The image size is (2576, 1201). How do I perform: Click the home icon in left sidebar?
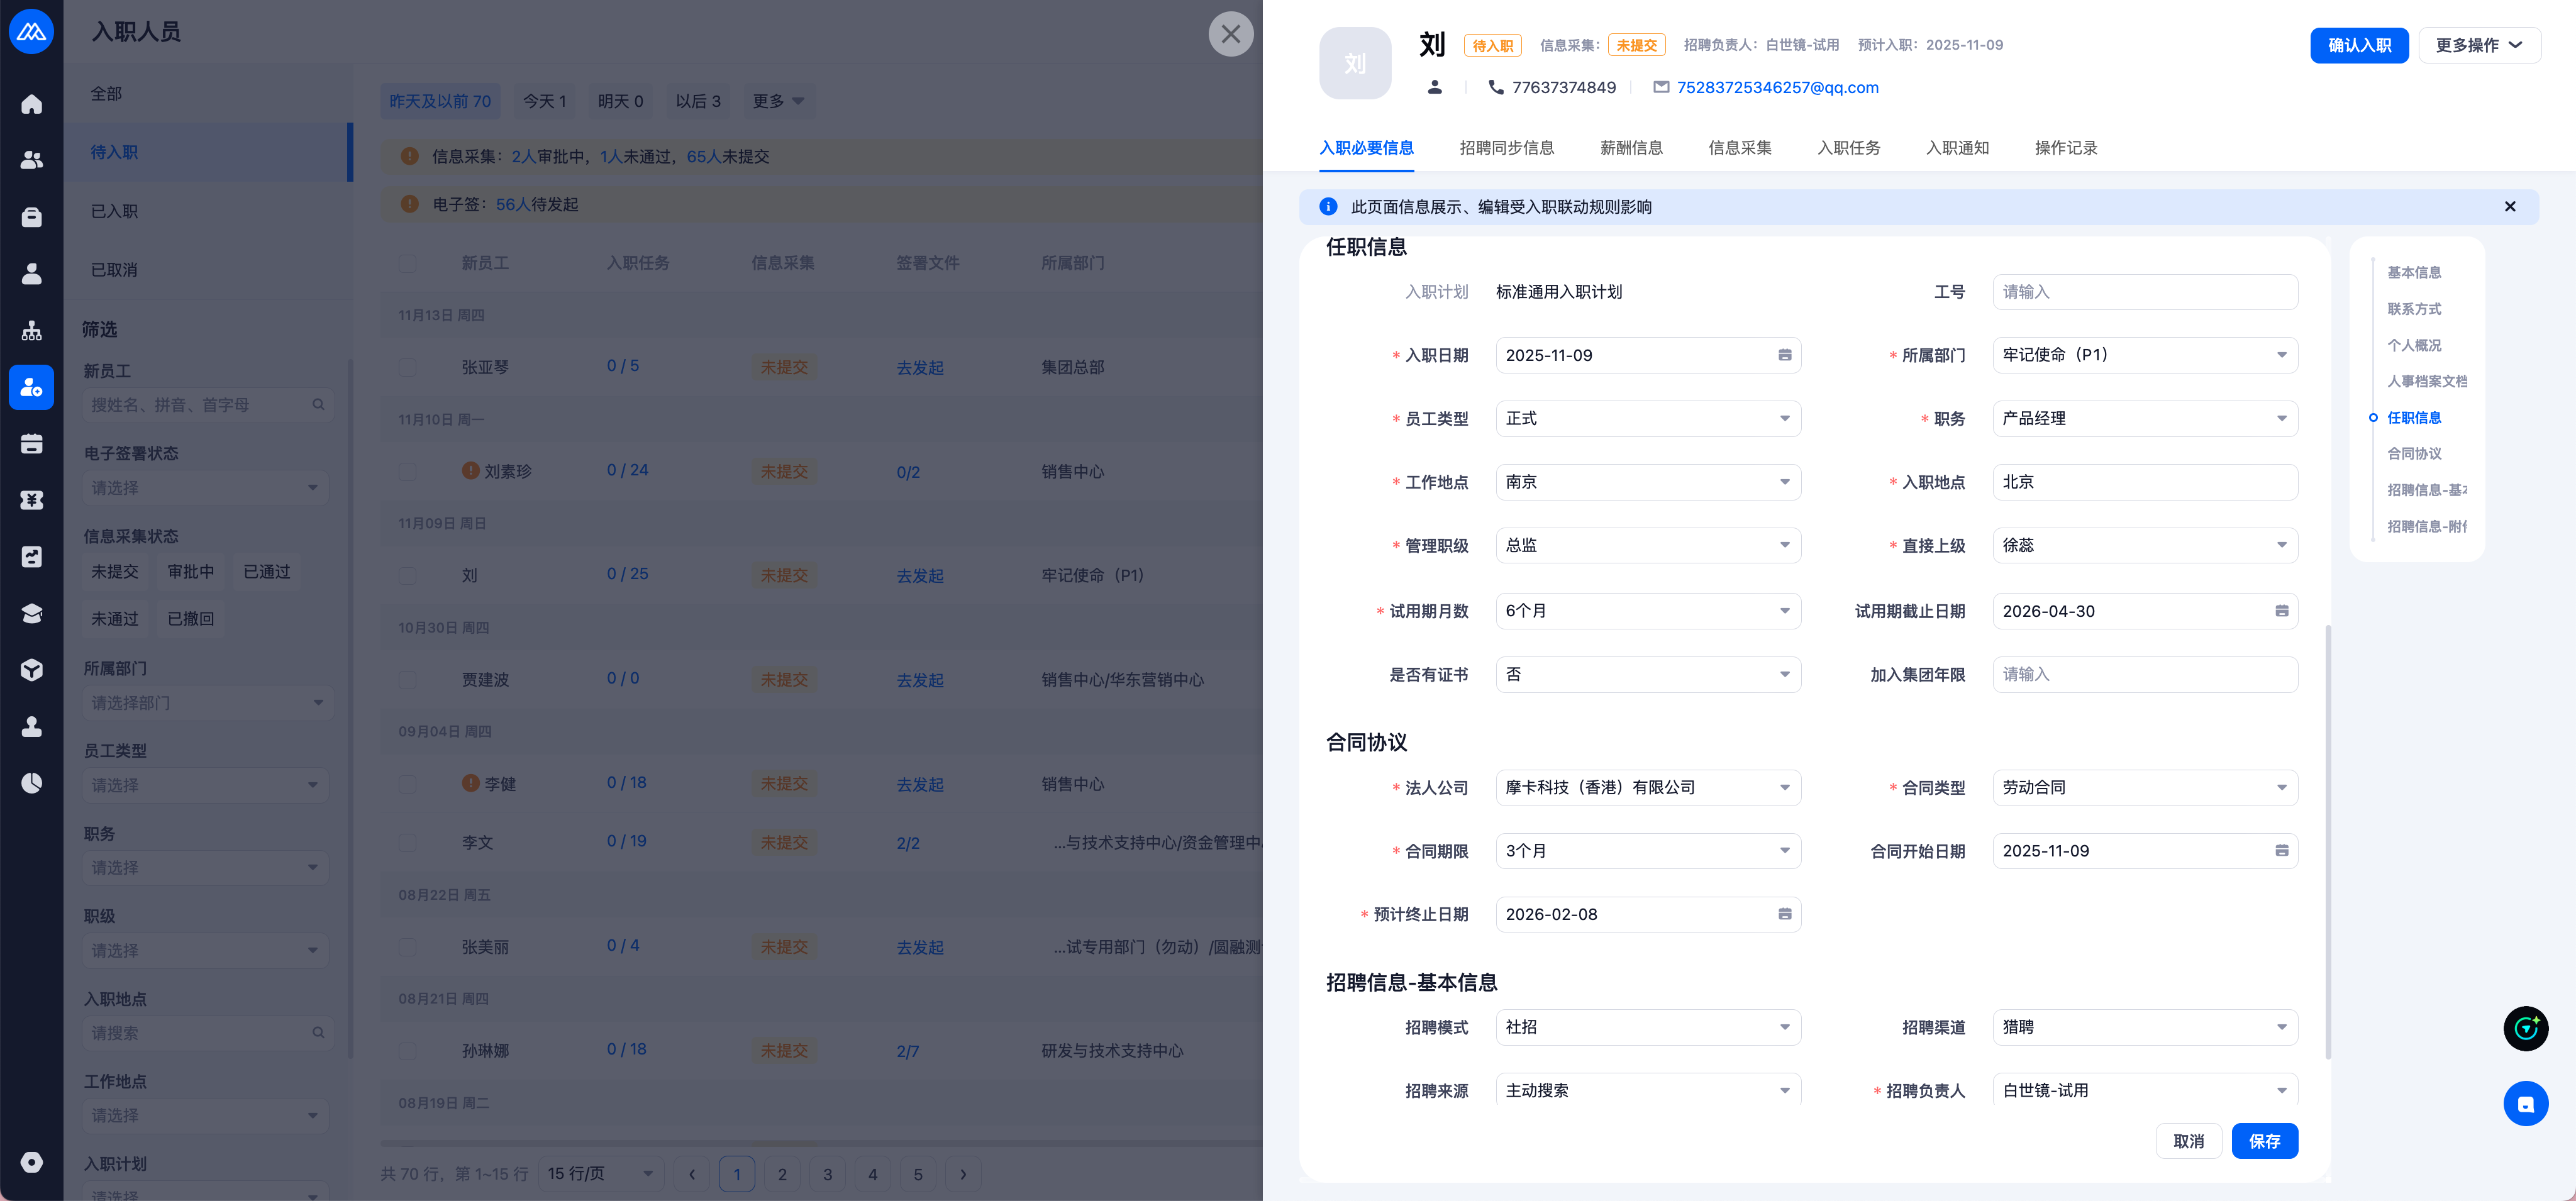pyautogui.click(x=32, y=104)
